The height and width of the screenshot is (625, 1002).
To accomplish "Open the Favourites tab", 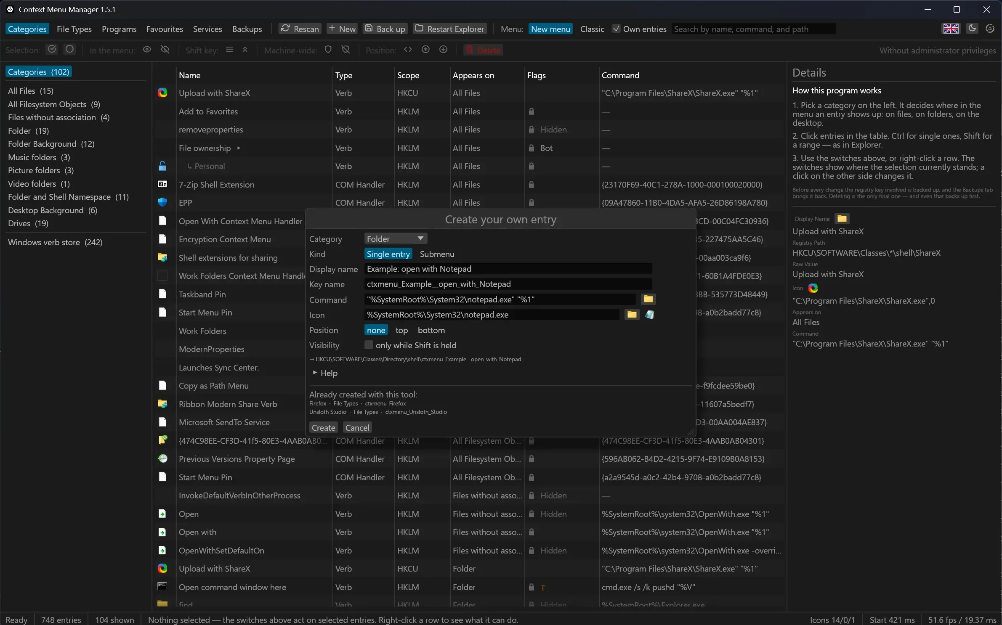I will coord(165,29).
